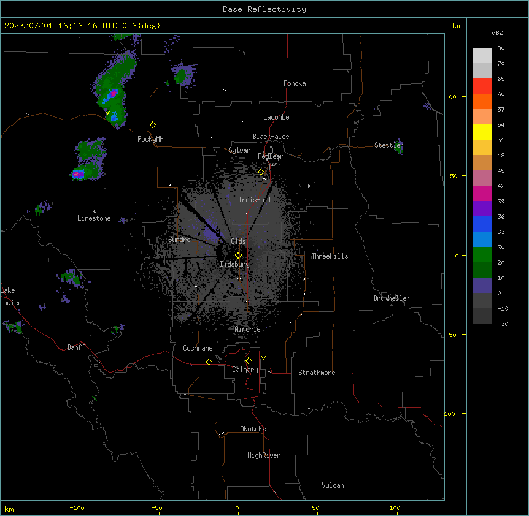Click the bright yellow swatch in dBZ legend
Image resolution: width=529 pixels, height=516 pixels.
[x=482, y=132]
